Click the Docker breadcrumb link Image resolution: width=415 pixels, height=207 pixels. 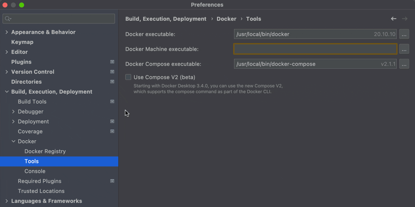(x=226, y=19)
